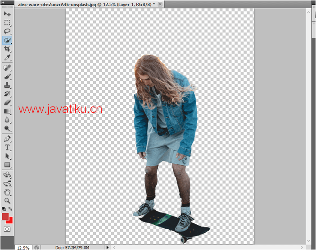Select the Rectangular Marquee tool

(7, 23)
